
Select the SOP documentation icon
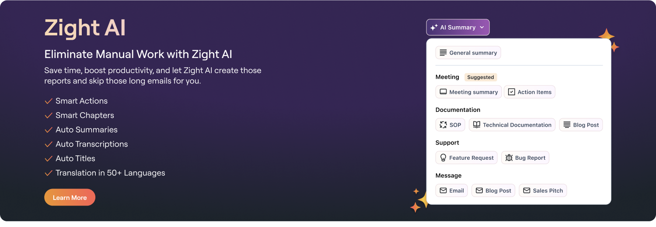[443, 125]
